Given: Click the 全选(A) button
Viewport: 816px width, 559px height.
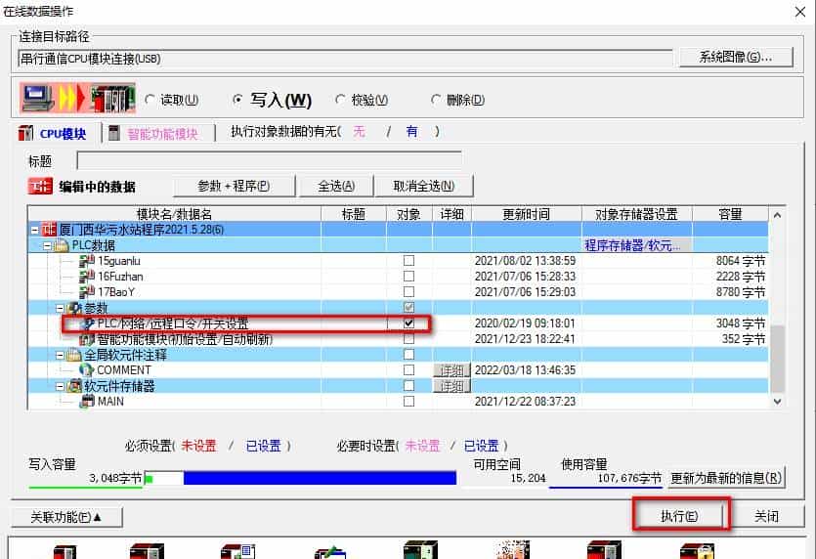Looking at the screenshot, I should pyautogui.click(x=336, y=186).
